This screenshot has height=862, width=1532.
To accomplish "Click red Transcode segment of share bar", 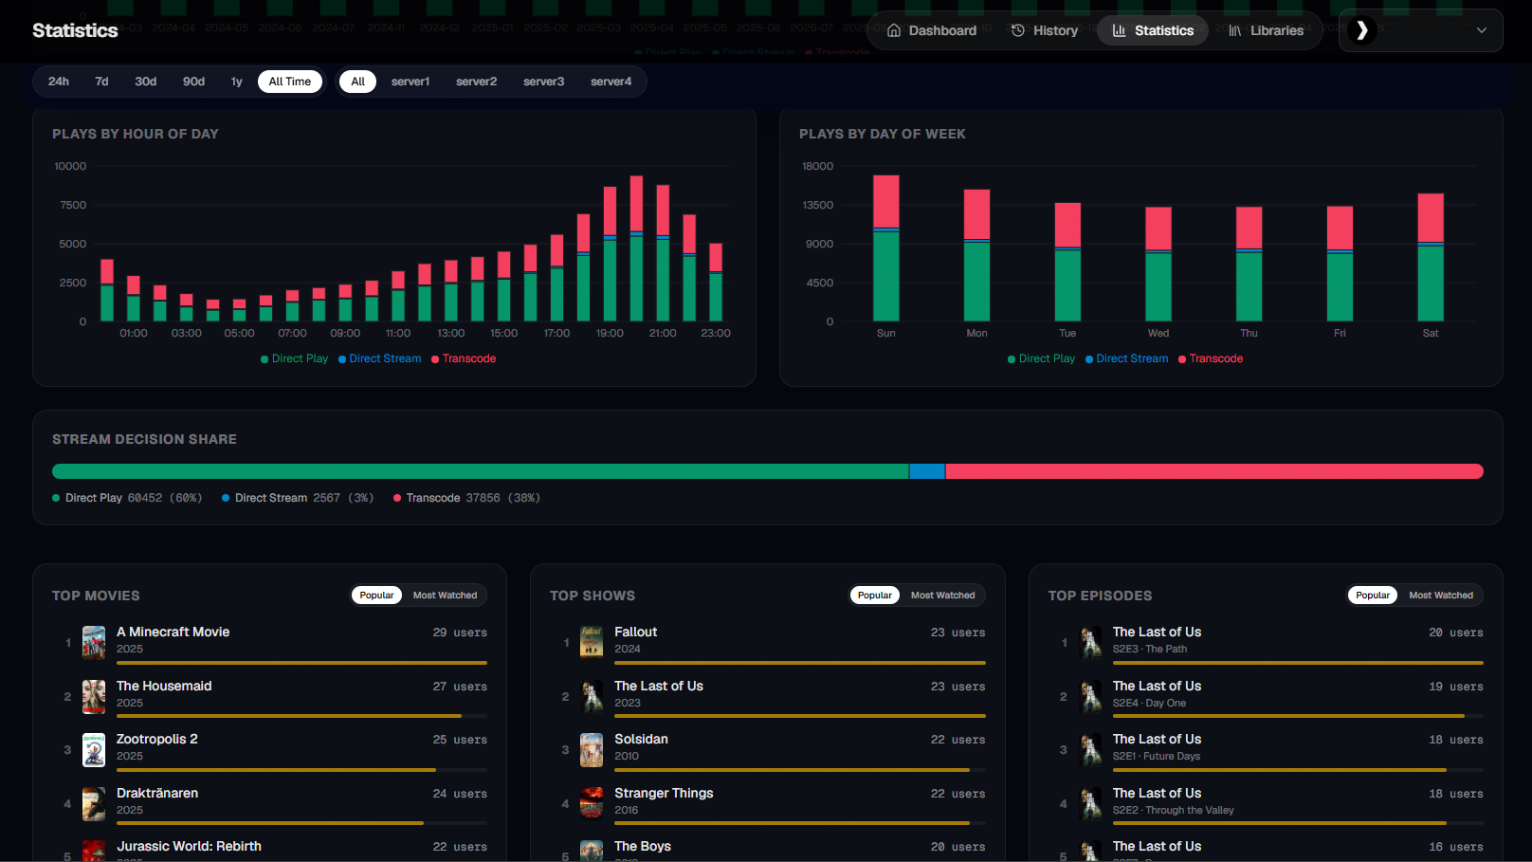I will [1214, 471].
